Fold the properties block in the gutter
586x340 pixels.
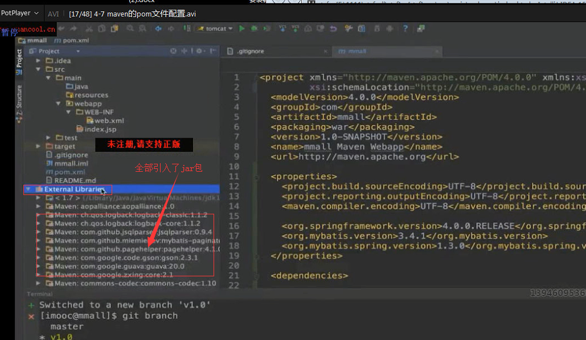257,177
